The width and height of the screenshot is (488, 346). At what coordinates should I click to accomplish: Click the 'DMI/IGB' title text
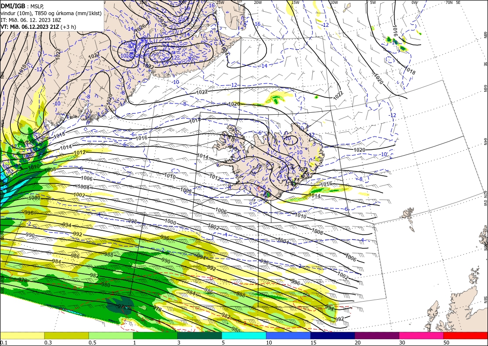(x=13, y=5)
